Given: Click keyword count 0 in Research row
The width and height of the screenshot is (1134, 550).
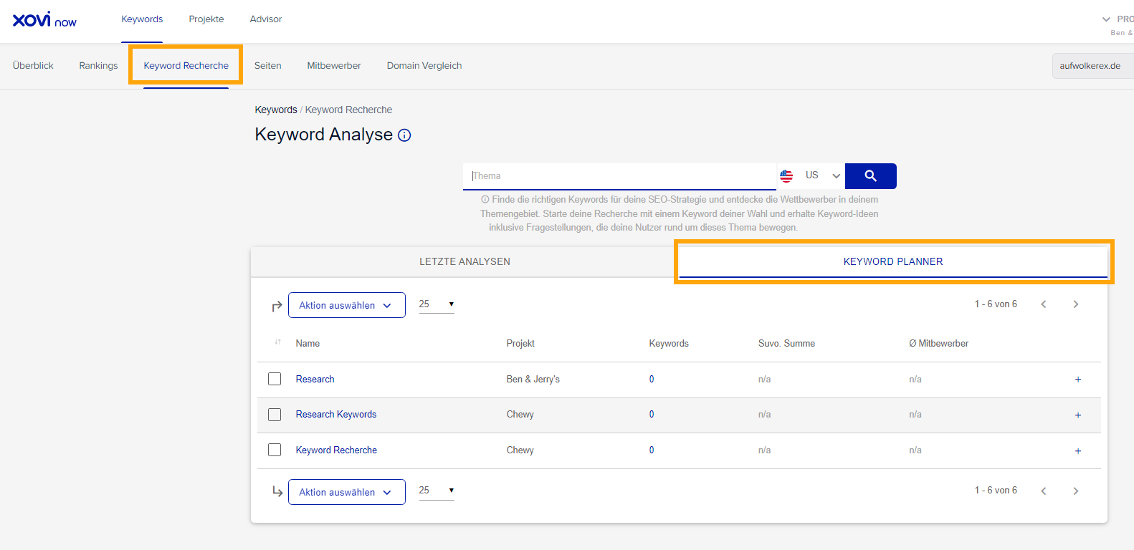Looking at the screenshot, I should (652, 380).
